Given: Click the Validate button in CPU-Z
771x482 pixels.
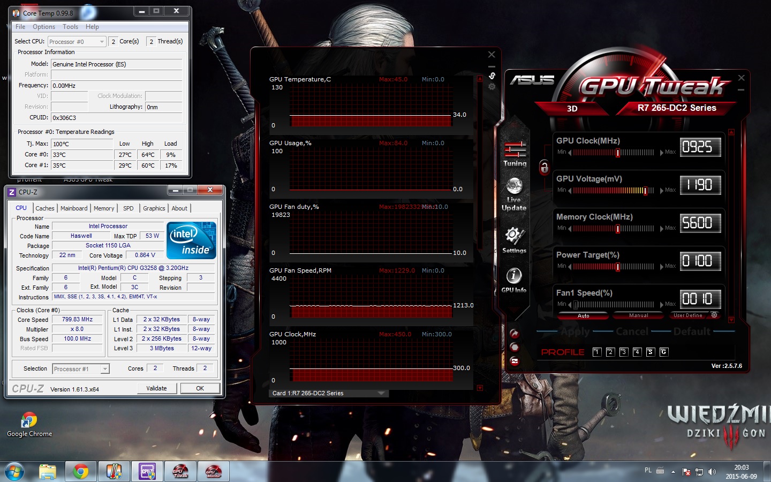Looking at the screenshot, I should click(x=156, y=388).
